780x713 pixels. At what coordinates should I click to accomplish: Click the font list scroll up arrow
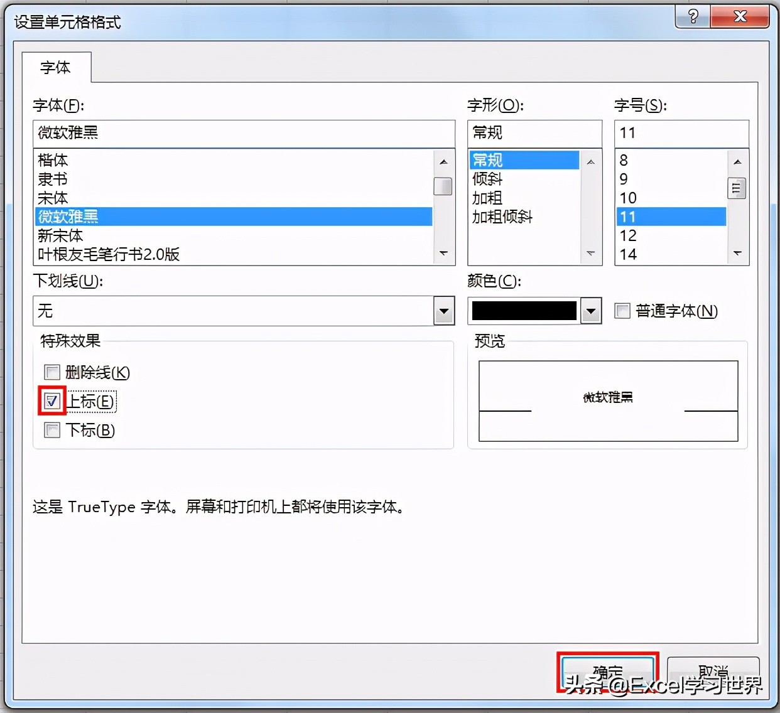point(443,162)
